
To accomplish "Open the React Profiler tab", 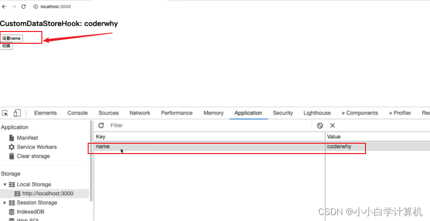I will tap(400, 113).
